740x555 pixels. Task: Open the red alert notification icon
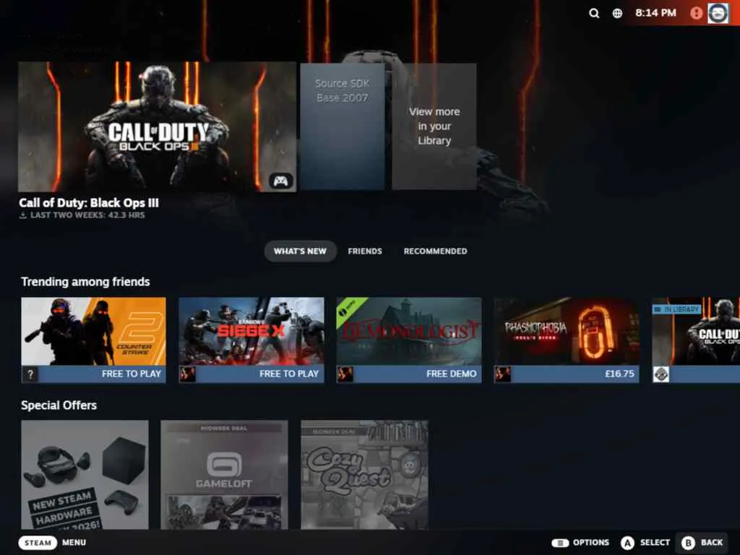(x=696, y=13)
